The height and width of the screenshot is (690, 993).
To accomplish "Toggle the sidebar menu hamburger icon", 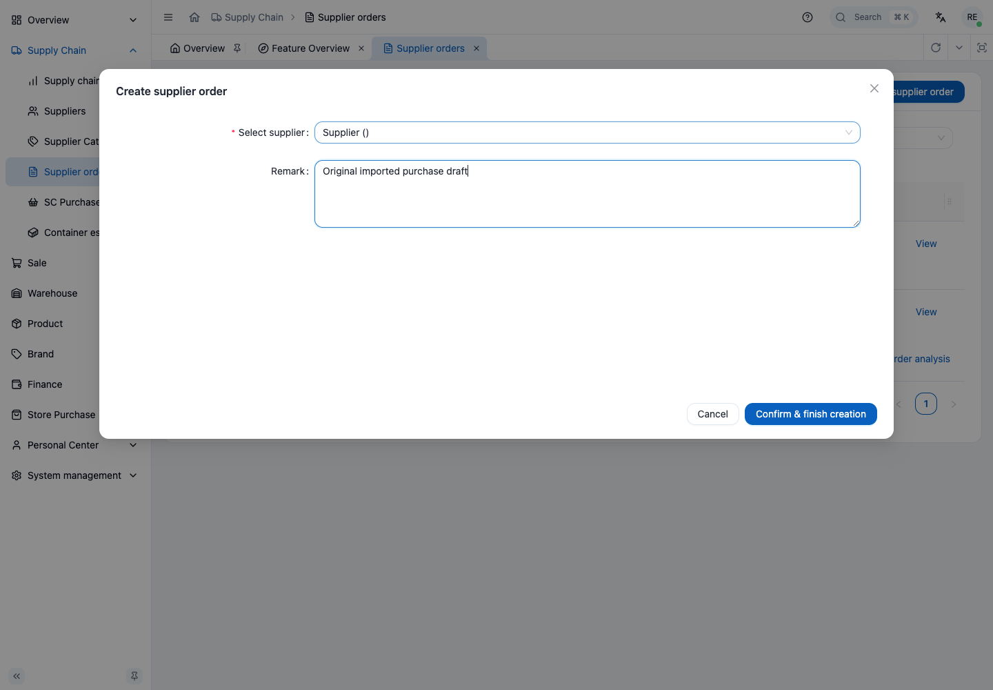I will pyautogui.click(x=168, y=17).
